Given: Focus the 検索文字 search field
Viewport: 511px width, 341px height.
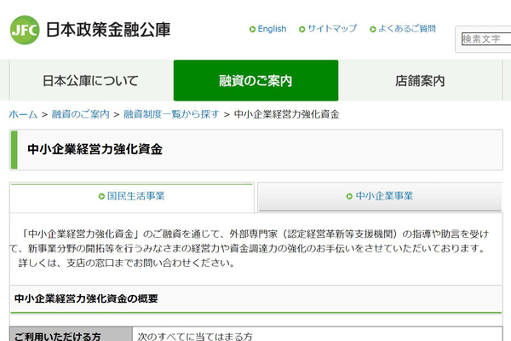Looking at the screenshot, I should point(486,39).
